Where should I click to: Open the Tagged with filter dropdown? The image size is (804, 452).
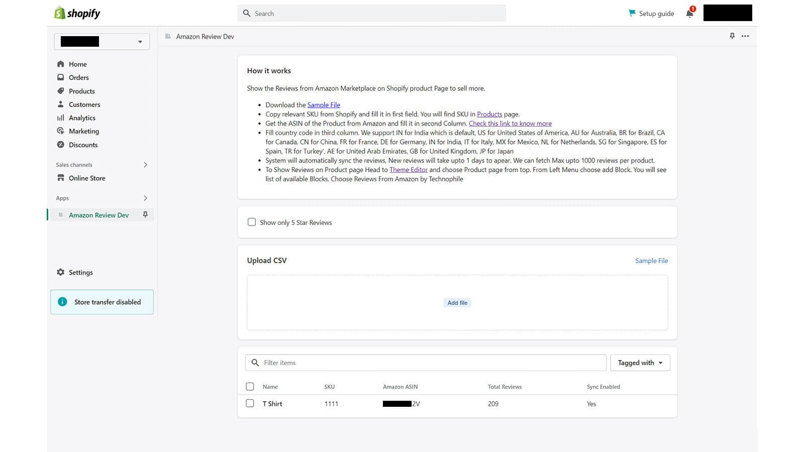tap(640, 362)
